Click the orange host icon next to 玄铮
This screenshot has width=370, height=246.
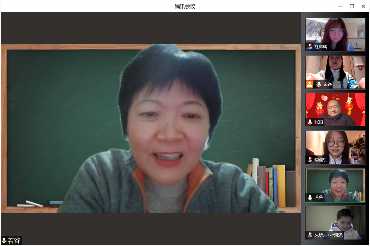click(x=310, y=84)
